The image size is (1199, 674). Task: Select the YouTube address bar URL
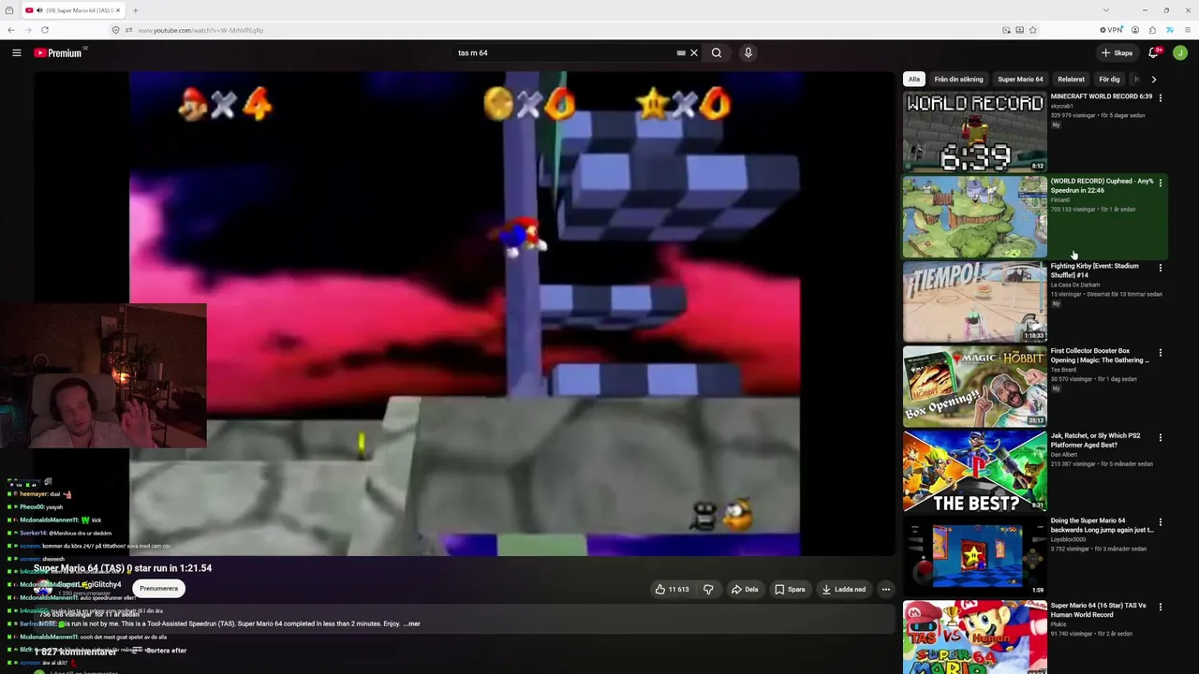tap(200, 30)
